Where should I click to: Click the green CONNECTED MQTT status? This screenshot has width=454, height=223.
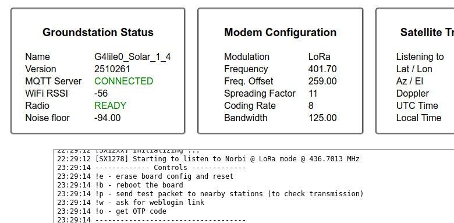pyautogui.click(x=123, y=81)
